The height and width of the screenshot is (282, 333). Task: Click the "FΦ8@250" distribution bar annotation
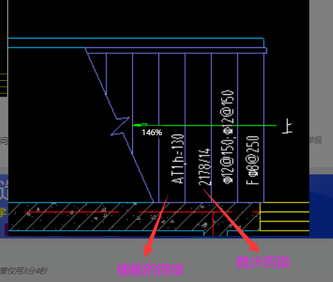(253, 160)
